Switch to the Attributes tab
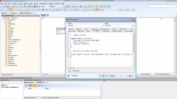 point(79,29)
